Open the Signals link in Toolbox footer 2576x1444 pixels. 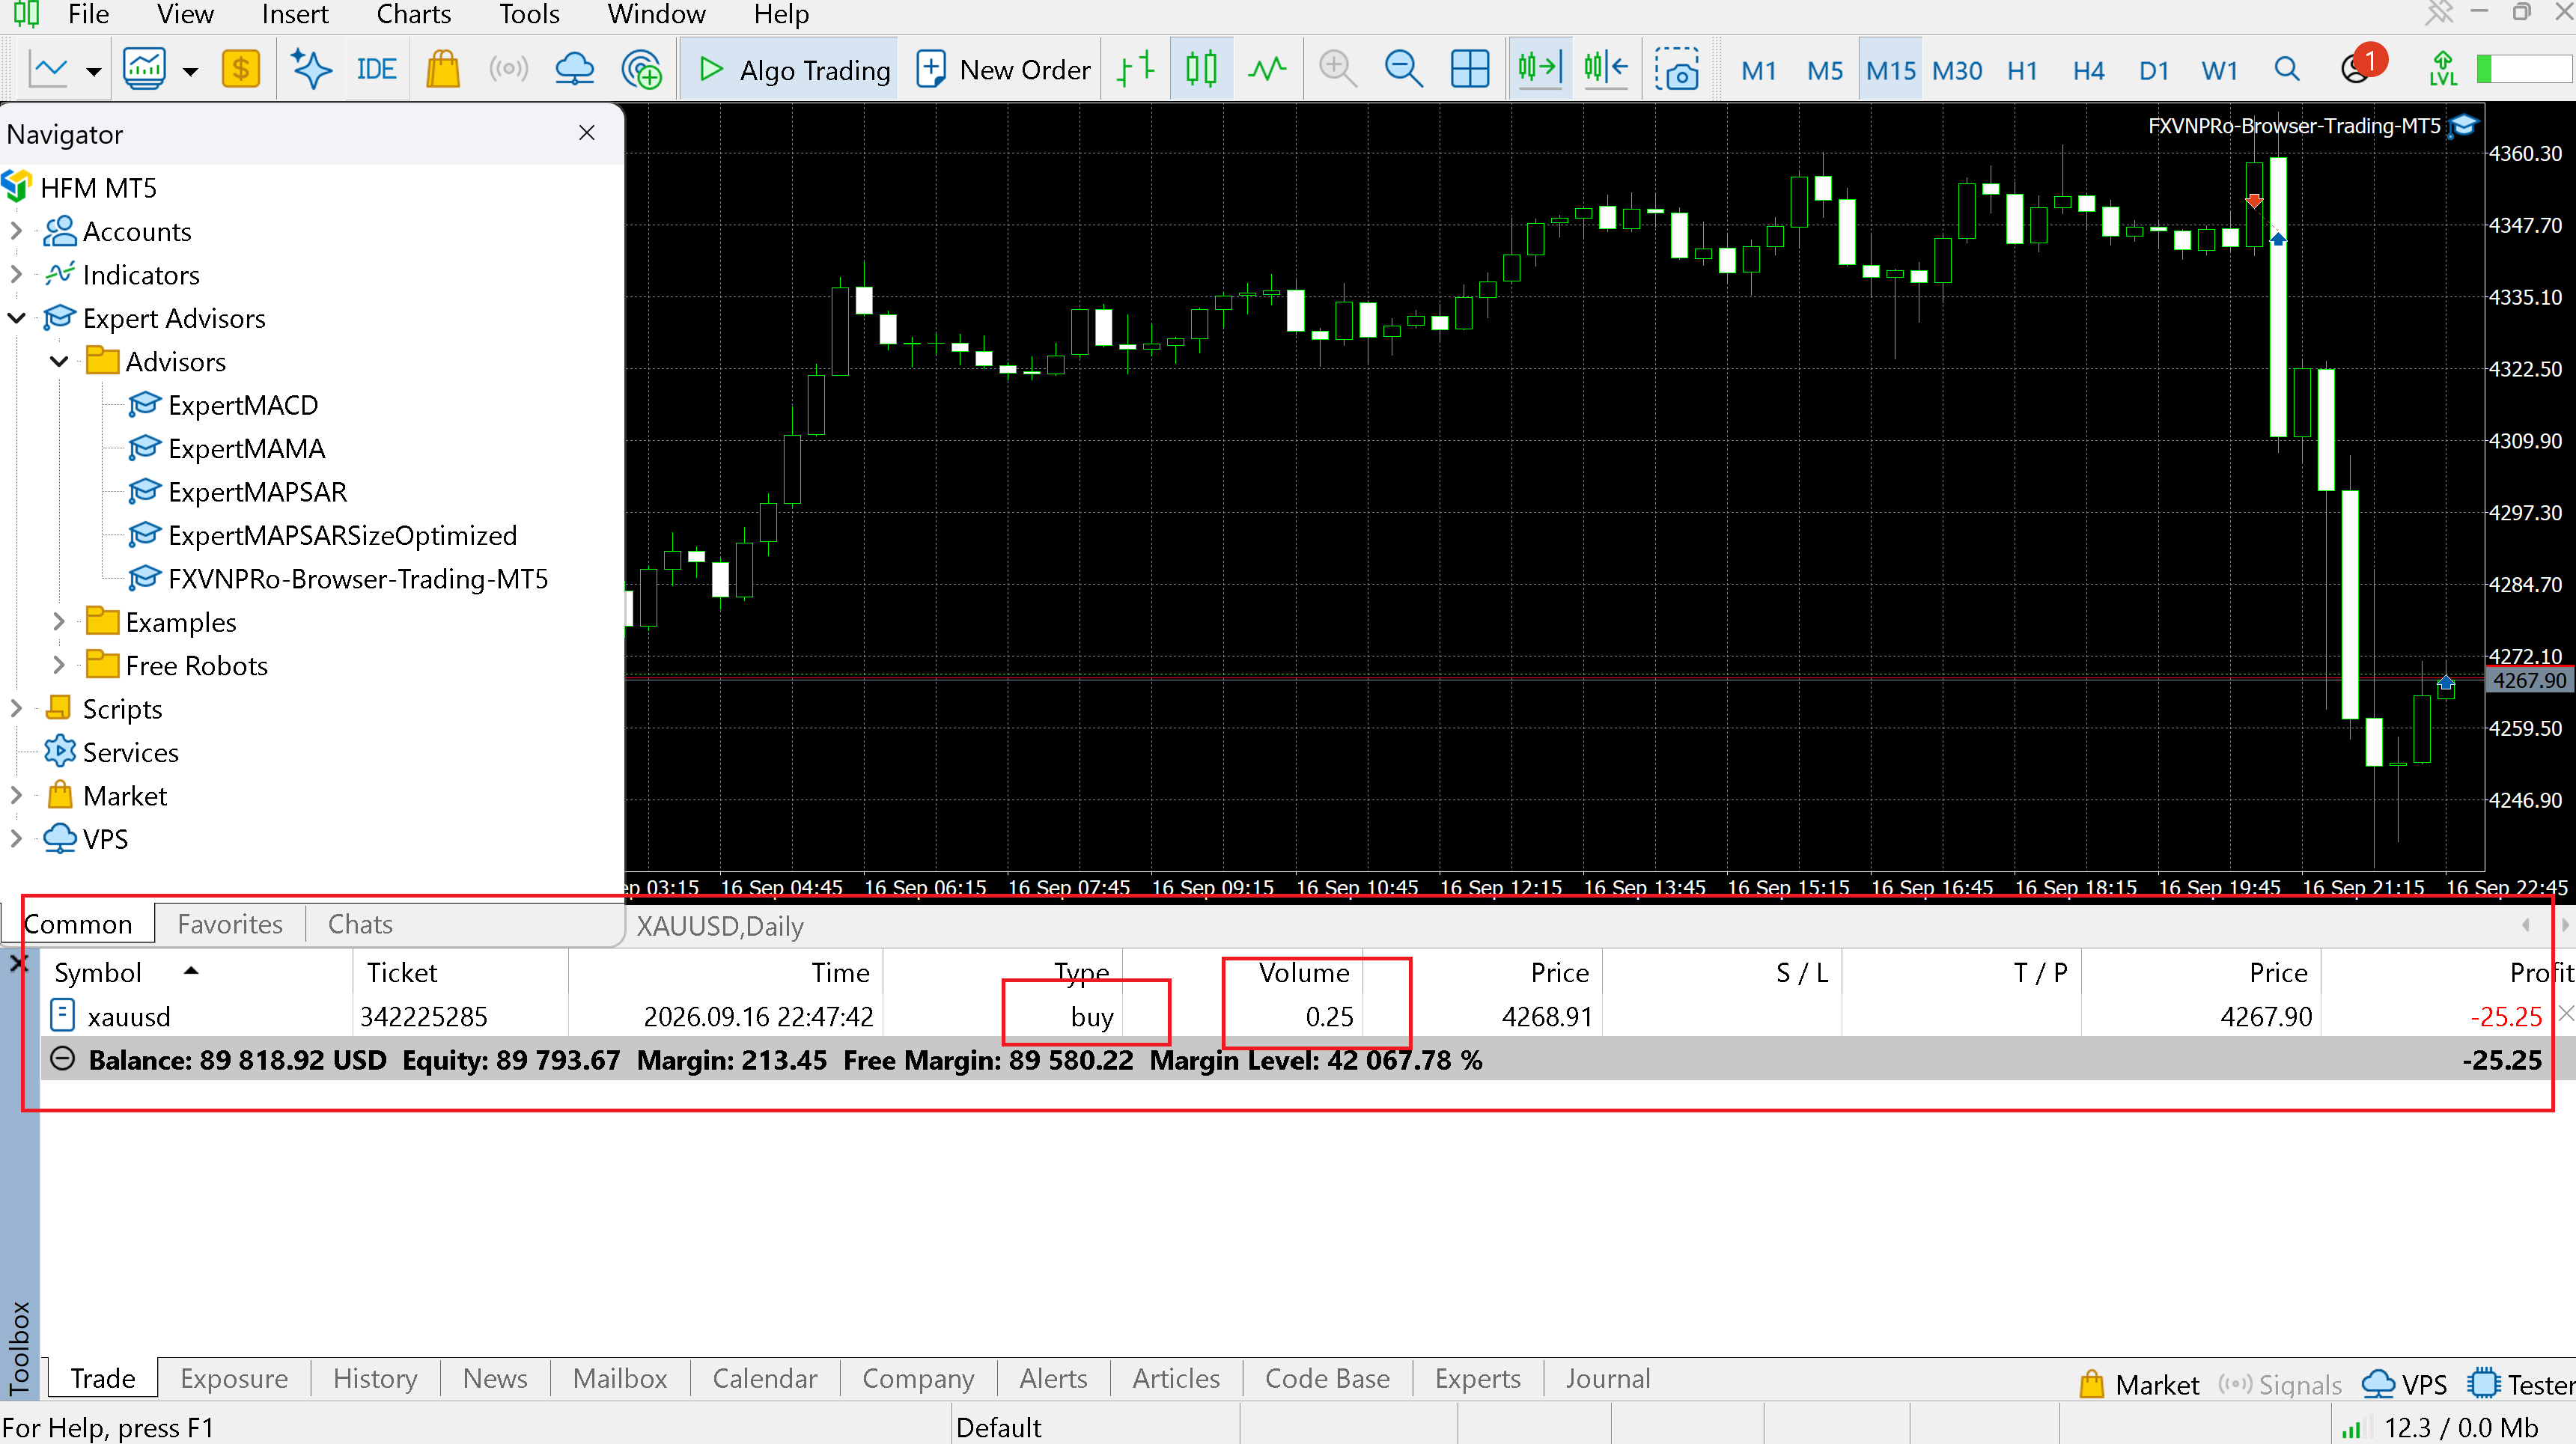click(x=2279, y=1384)
